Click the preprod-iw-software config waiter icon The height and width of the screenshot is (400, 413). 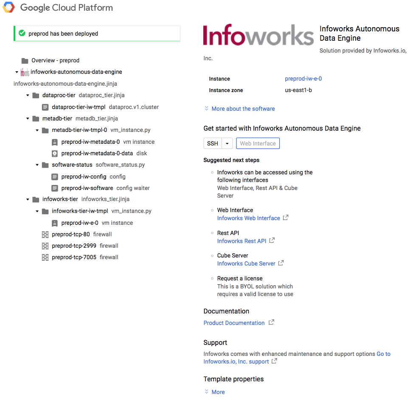click(54, 188)
